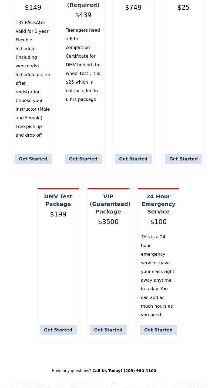Screen dimensions: 208x388
Task: Call the (209) 990-1100 phone link
Action: point(124,371)
